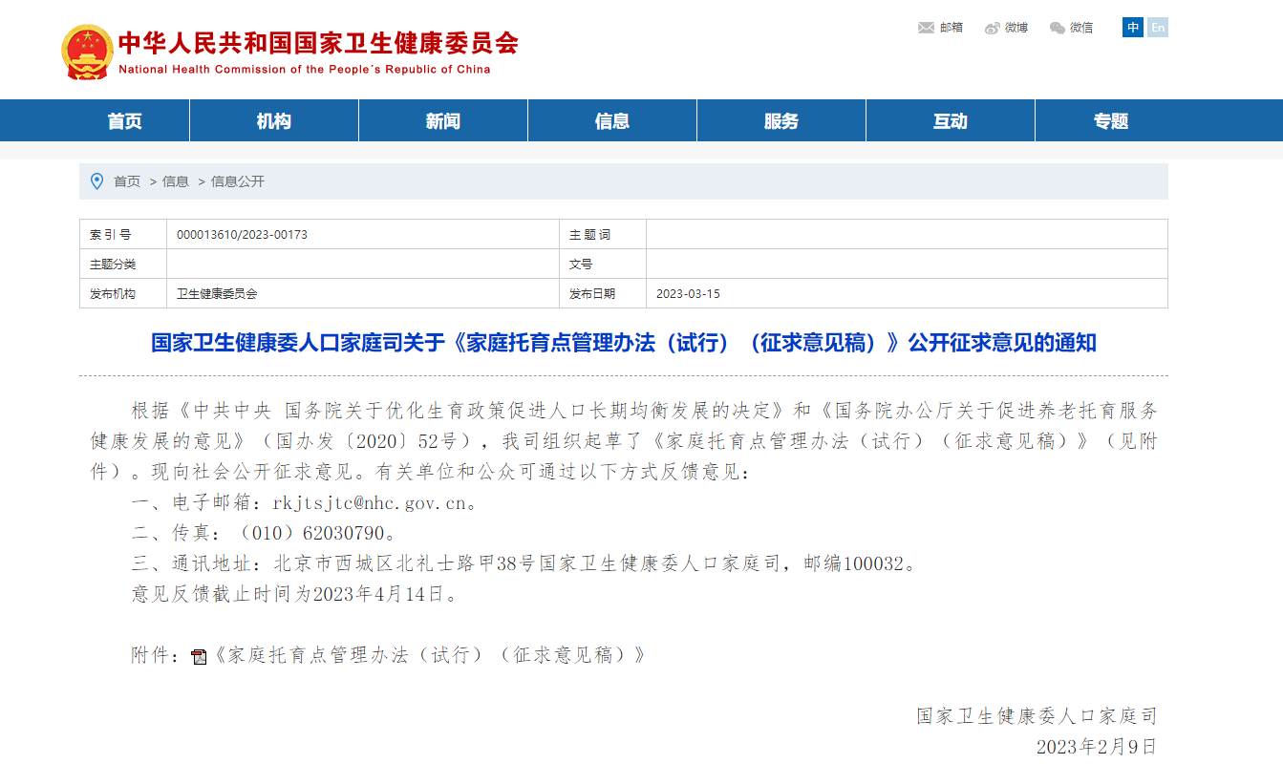Screen dimensions: 1283x764
Task: Open the 机构 navigation menu
Action: pyautogui.click(x=274, y=121)
